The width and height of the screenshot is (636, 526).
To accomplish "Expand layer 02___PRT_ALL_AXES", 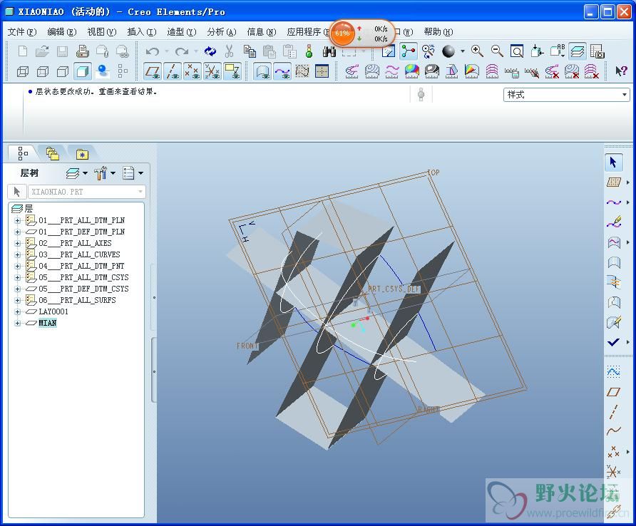I will (x=17, y=243).
